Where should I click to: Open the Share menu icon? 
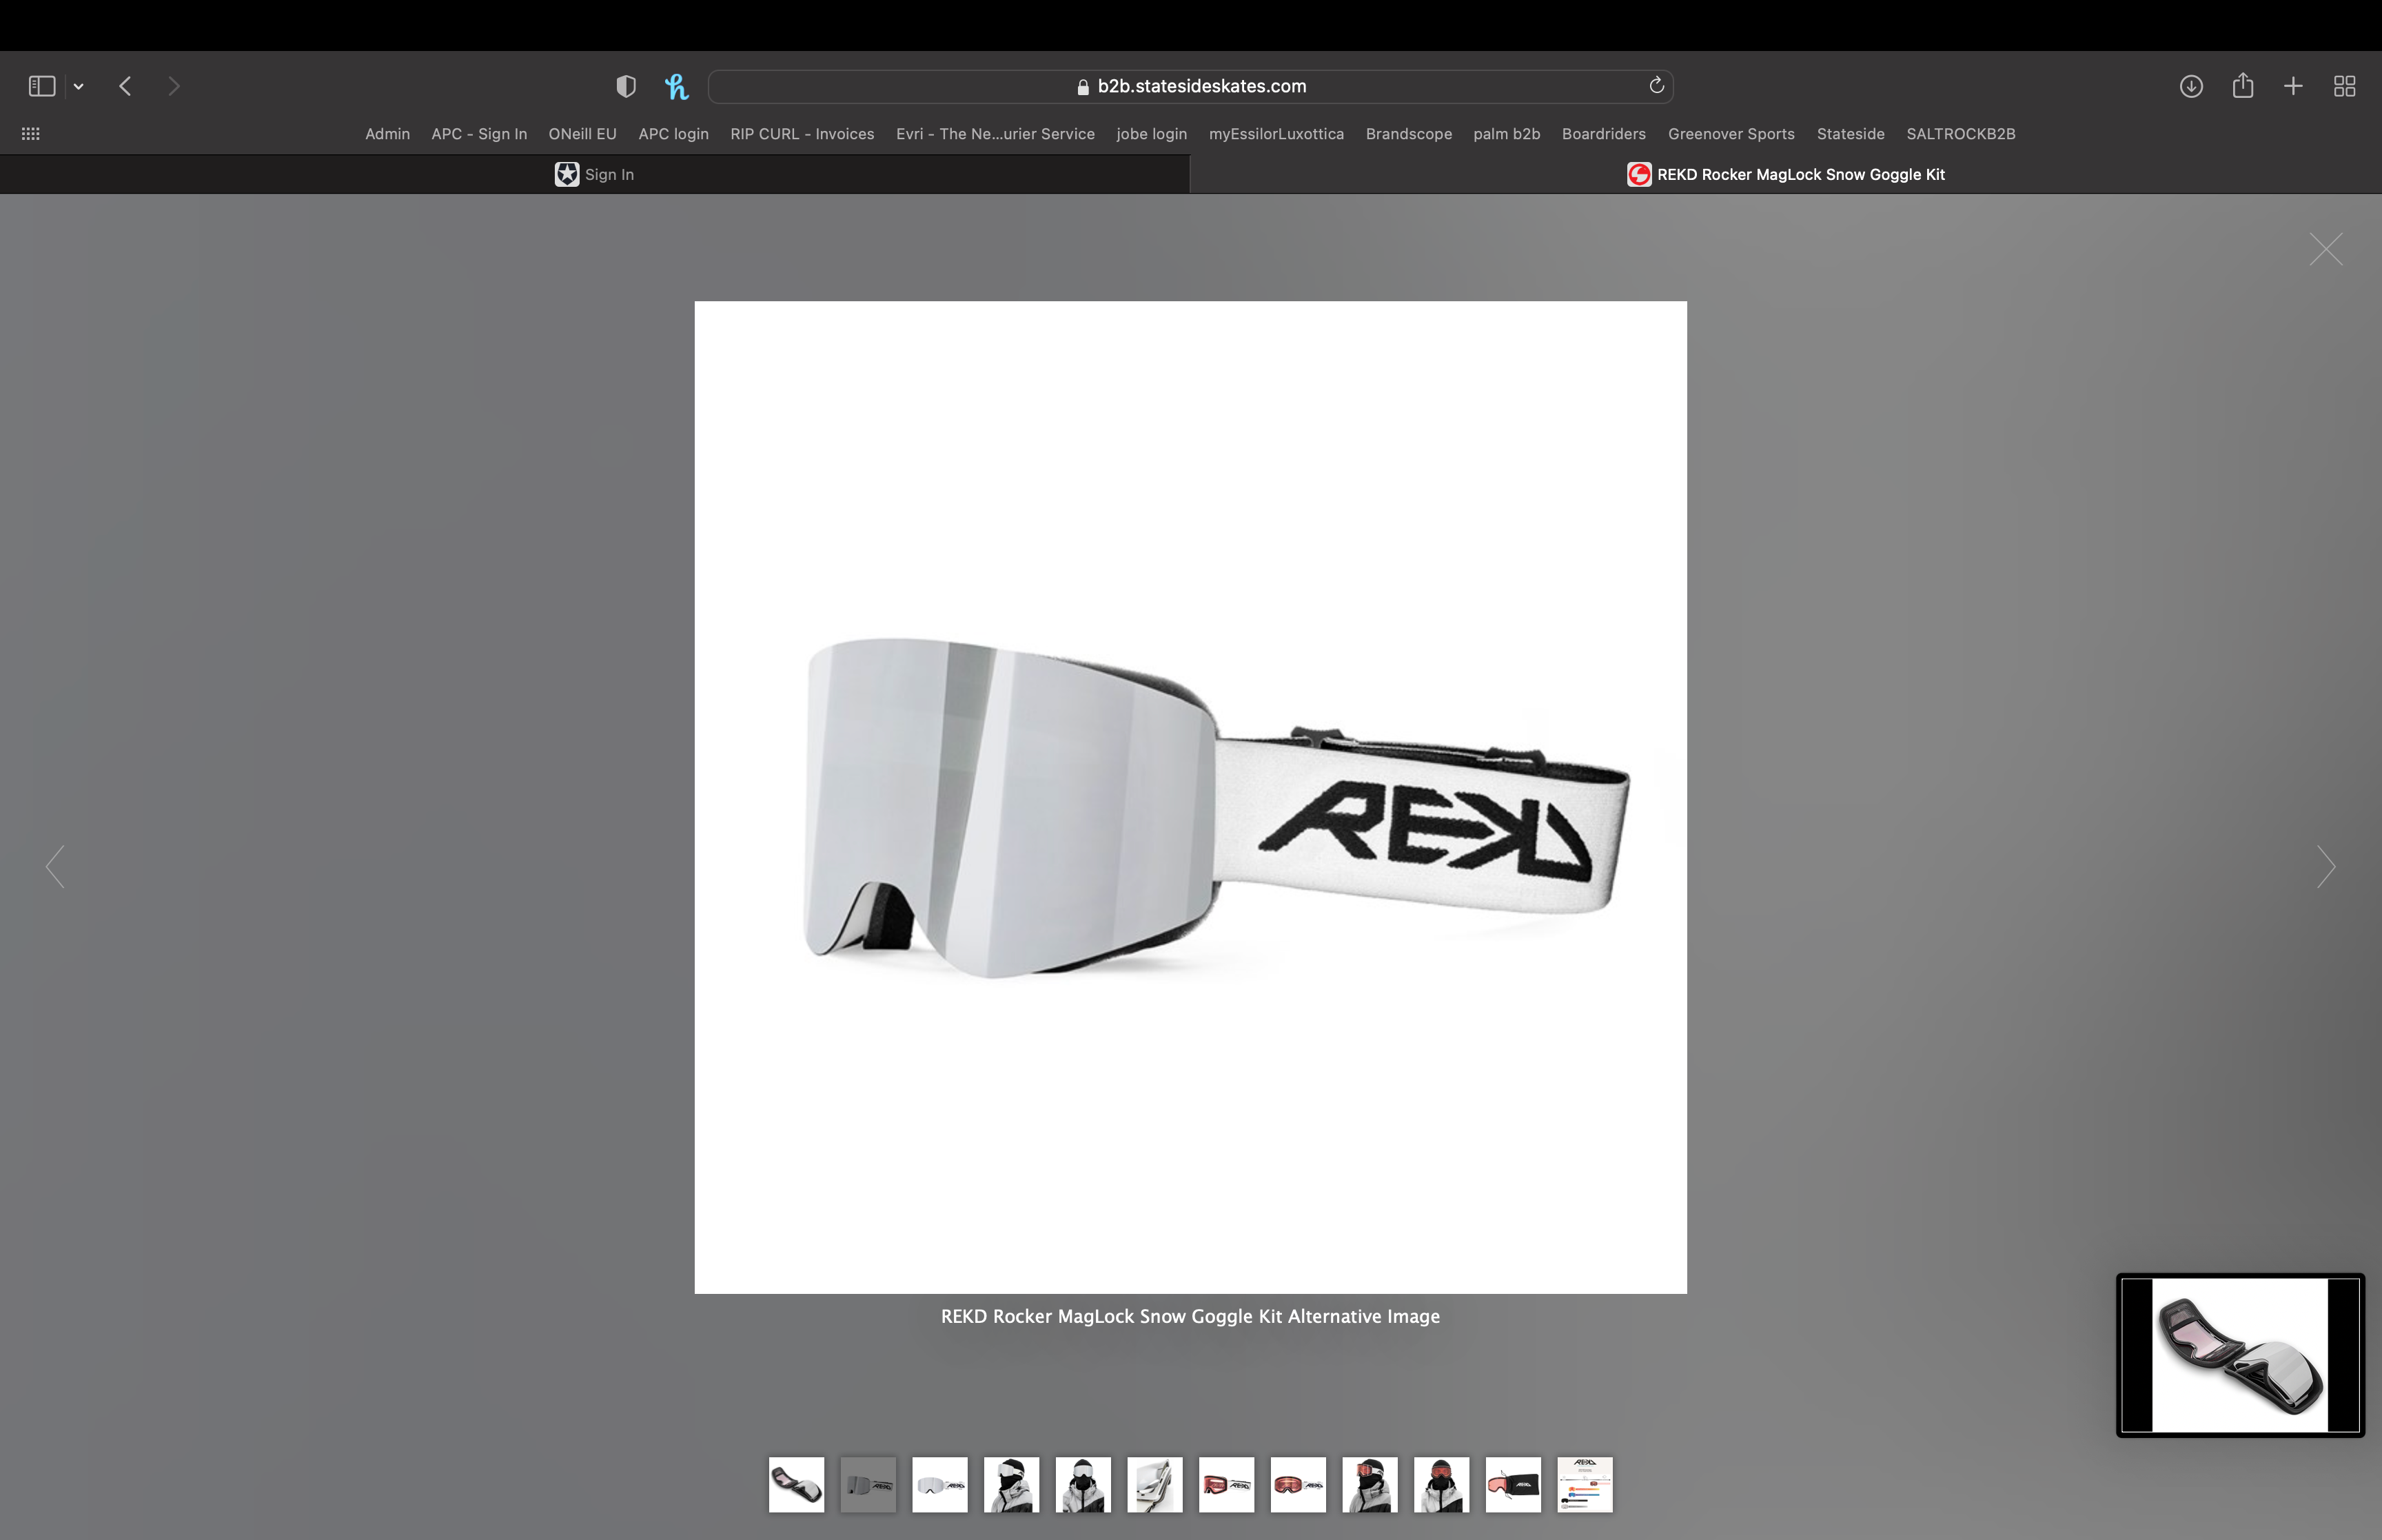pos(2242,86)
